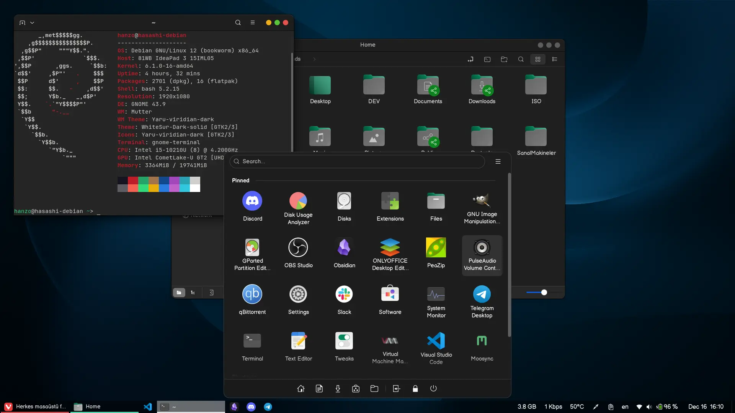Create new folder from Home toolbar

click(x=504, y=59)
